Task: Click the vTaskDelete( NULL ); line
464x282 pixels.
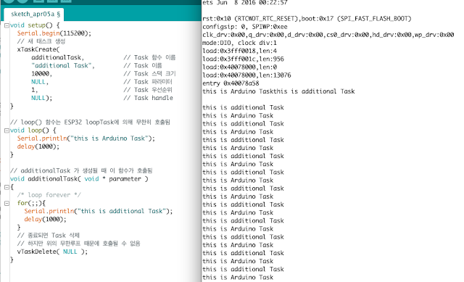Action: pyautogui.click(x=52, y=252)
